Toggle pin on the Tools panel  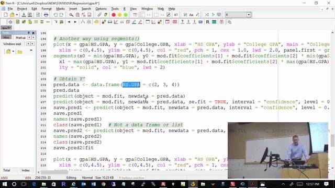pos(29,32)
